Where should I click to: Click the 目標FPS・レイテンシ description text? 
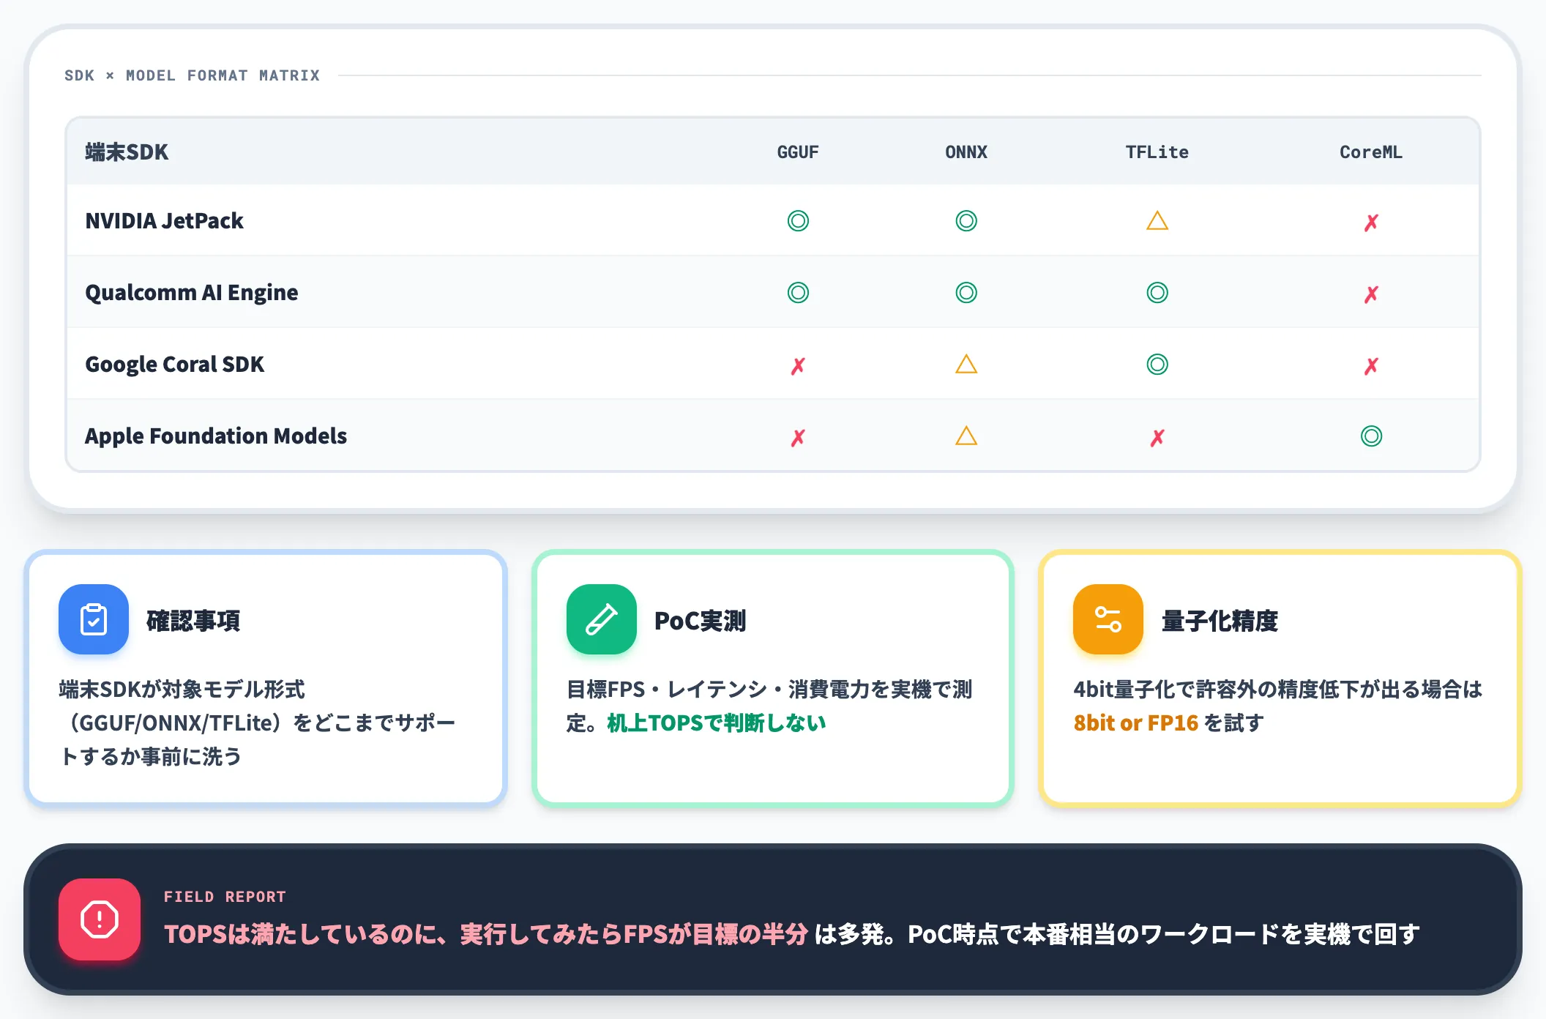coord(769,706)
